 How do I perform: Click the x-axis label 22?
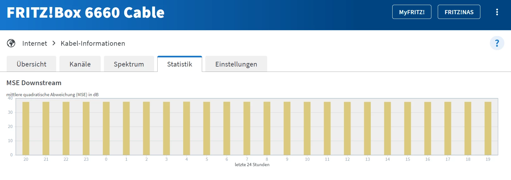66,159
